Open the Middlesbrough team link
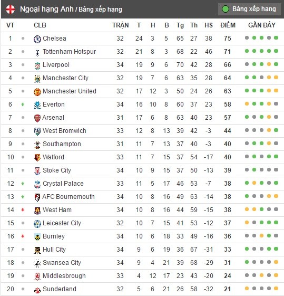 (64, 276)
